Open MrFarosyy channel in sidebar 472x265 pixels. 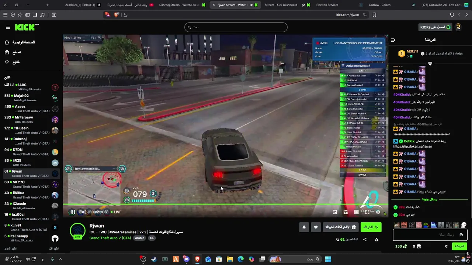pyautogui.click(x=31, y=120)
